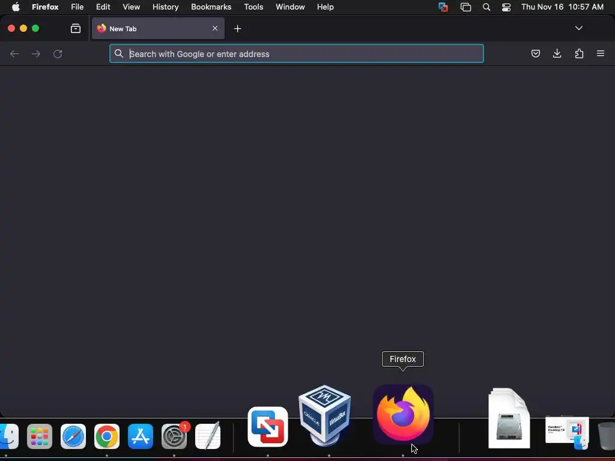
Task: Open the Window menu
Action: pos(290,7)
